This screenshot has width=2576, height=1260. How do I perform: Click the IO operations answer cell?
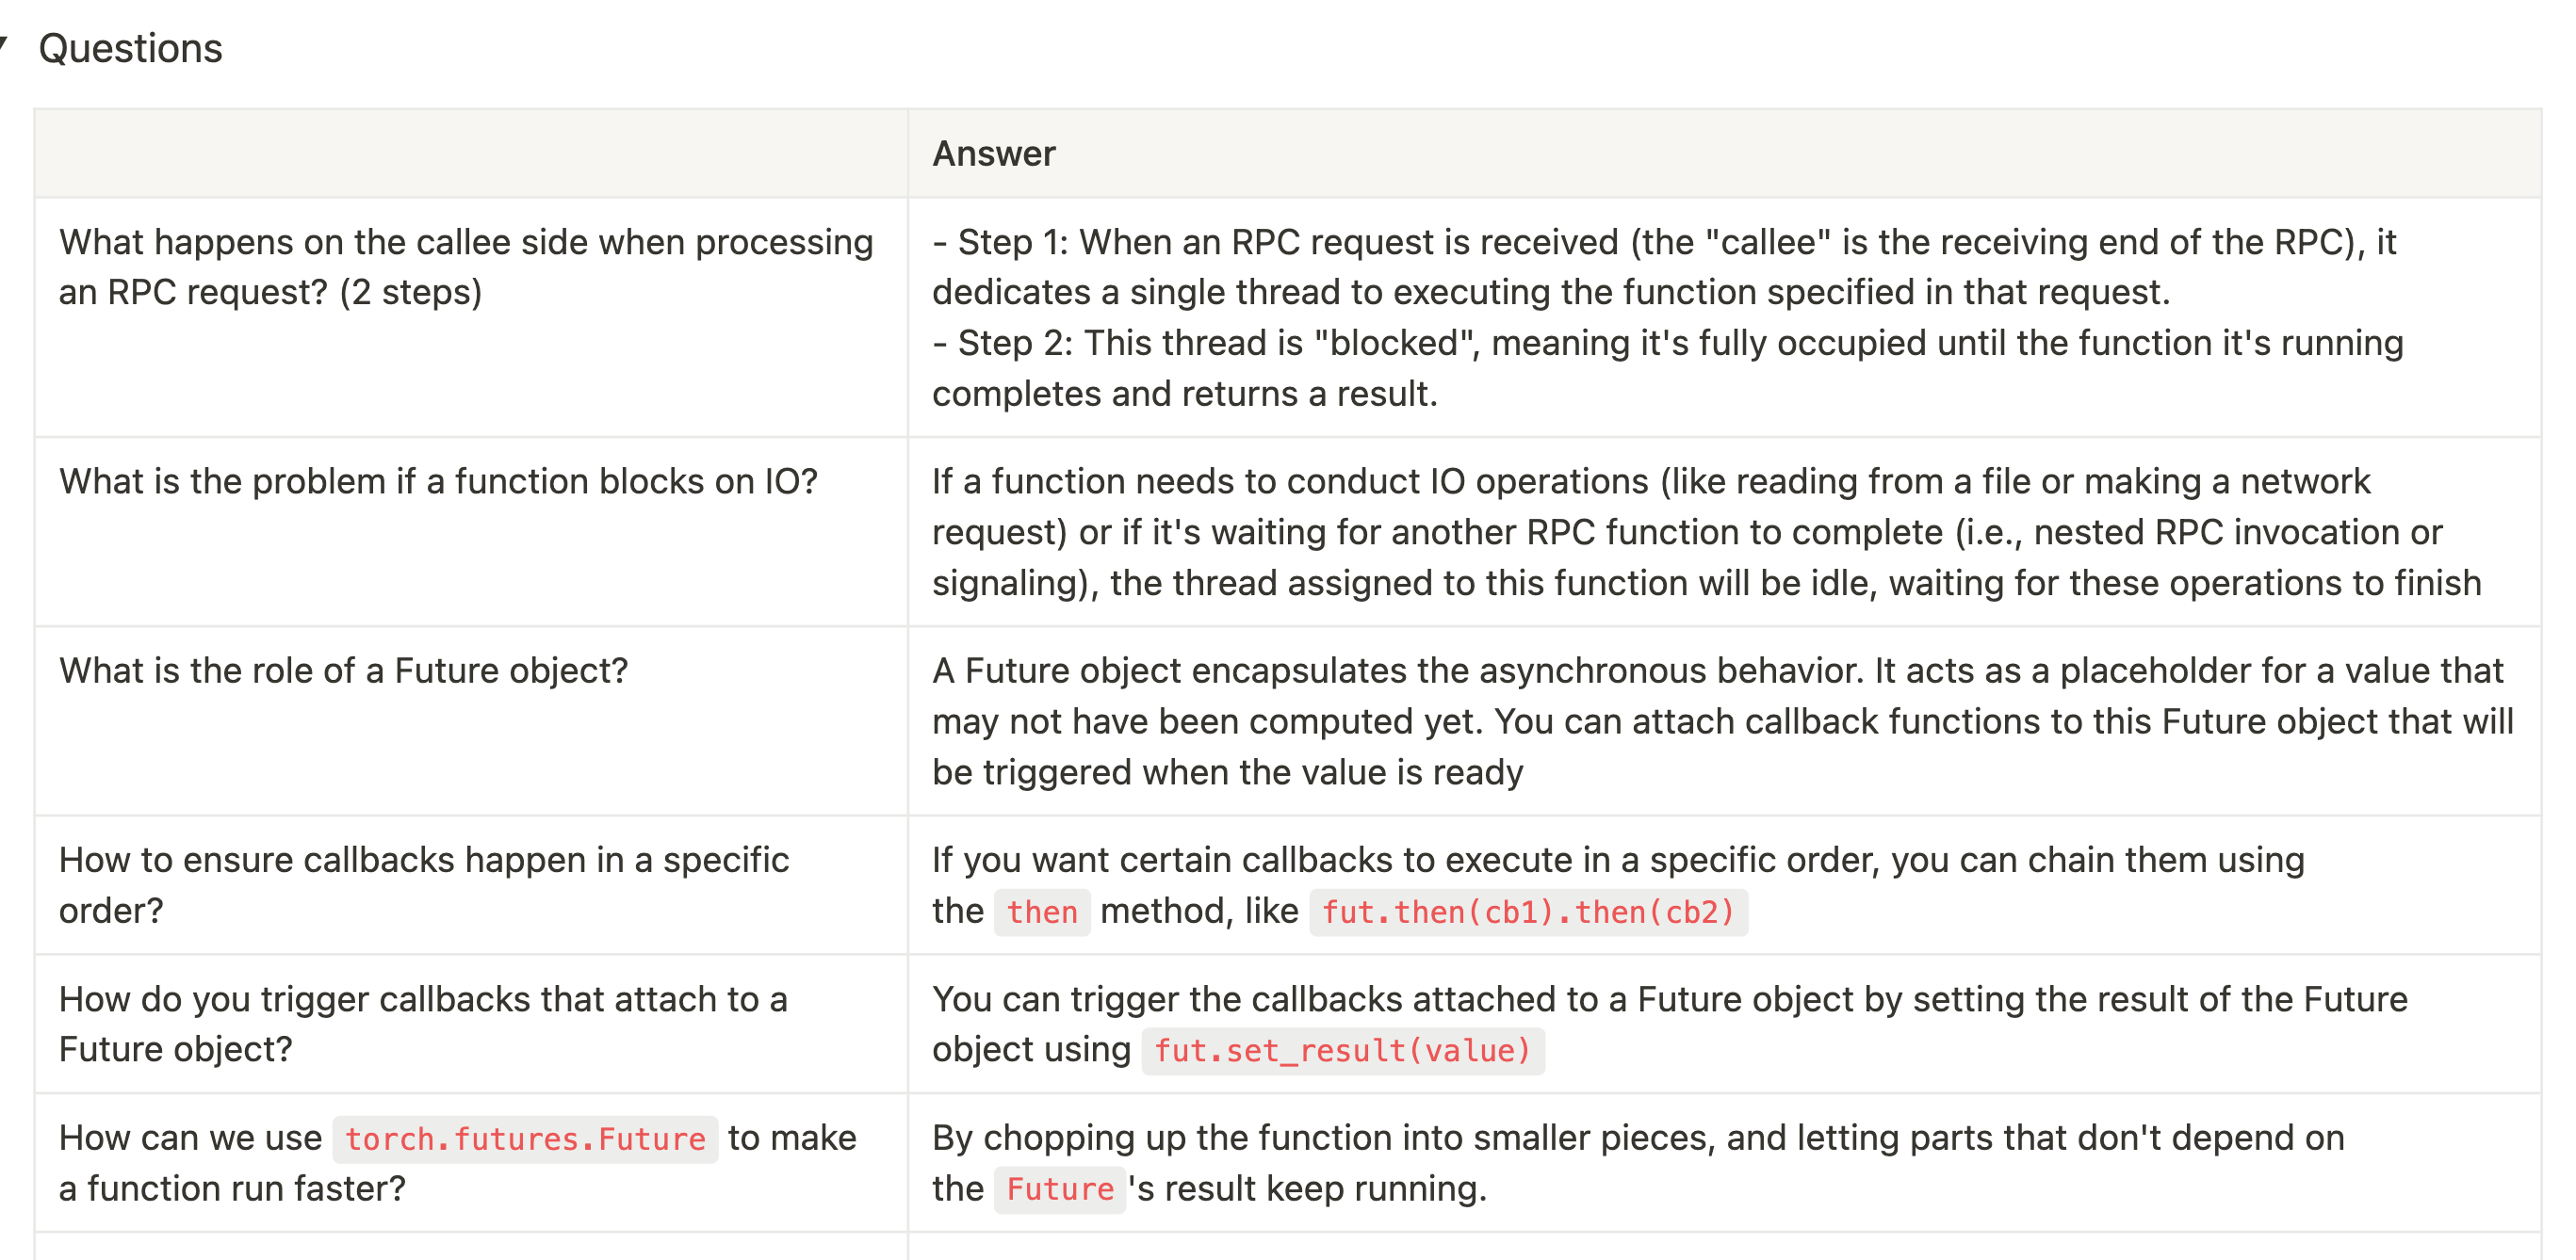pyautogui.click(x=1724, y=531)
